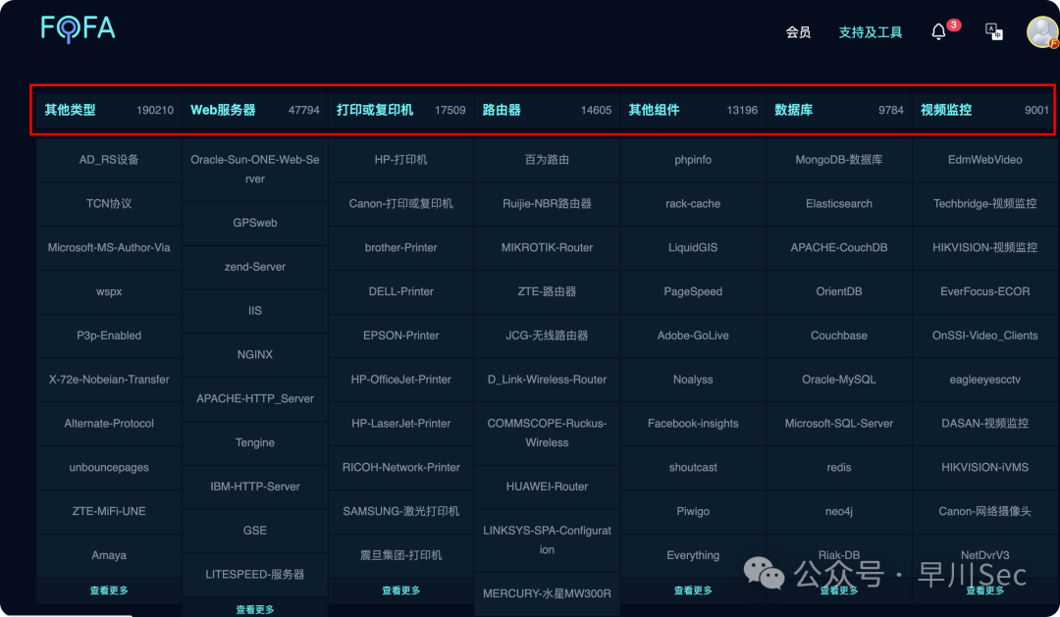Click 查看更多 under Web服务器 column
Image resolution: width=1060 pixels, height=617 pixels.
pyautogui.click(x=255, y=609)
